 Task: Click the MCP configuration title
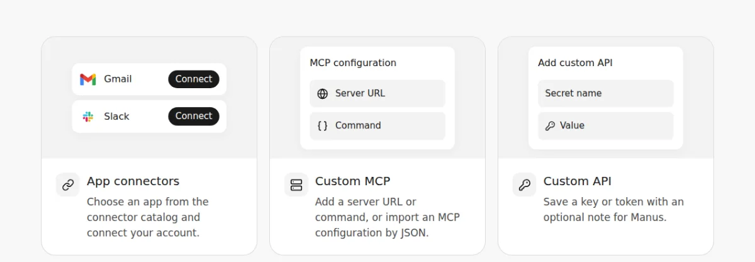353,63
